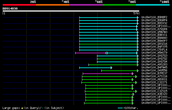Open the UniRef100_A5AST9 subject link
Image resolution: width=172 pixels, height=110 pixels.
click(x=154, y=53)
